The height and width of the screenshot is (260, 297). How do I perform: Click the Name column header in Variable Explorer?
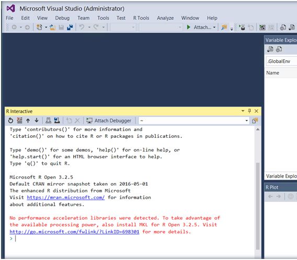tap(273, 73)
